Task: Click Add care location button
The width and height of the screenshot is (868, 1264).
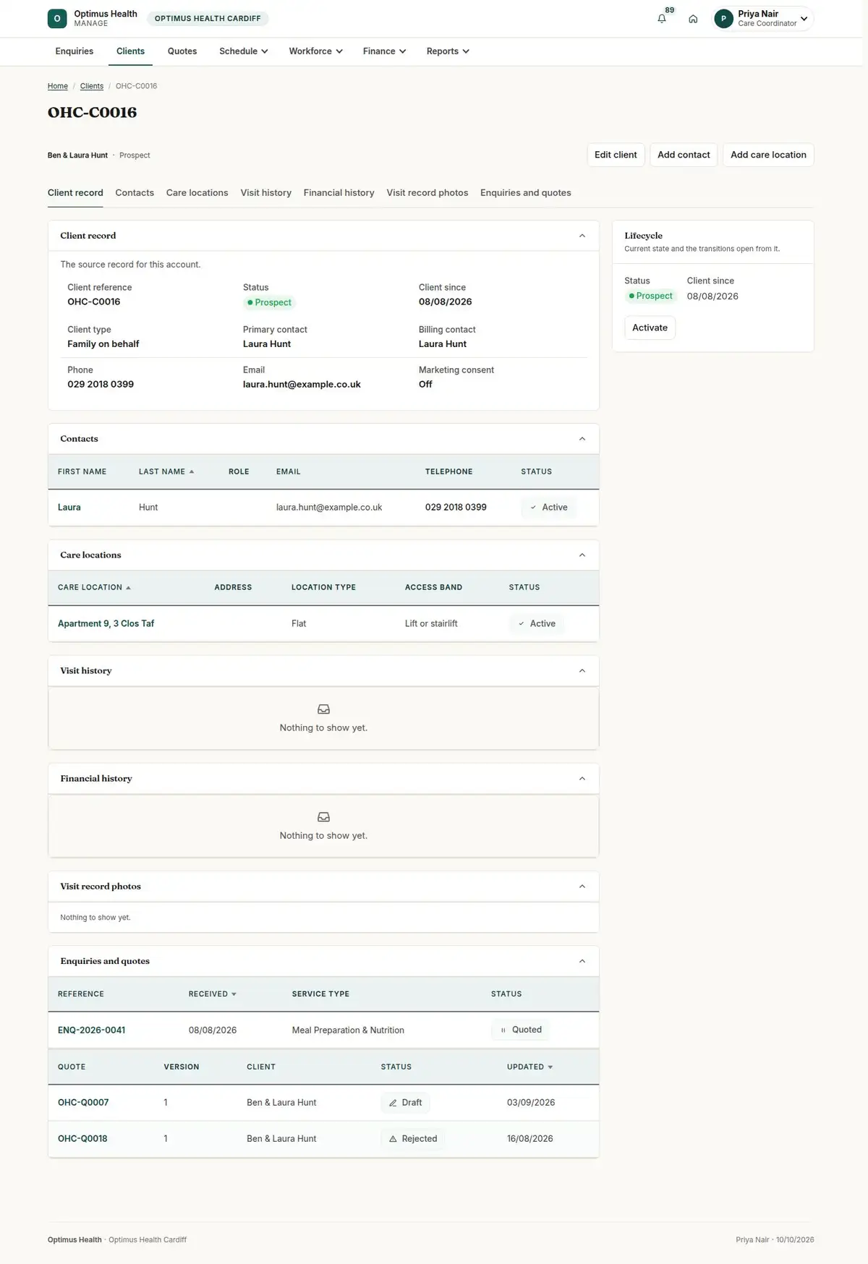Action: tap(768, 155)
